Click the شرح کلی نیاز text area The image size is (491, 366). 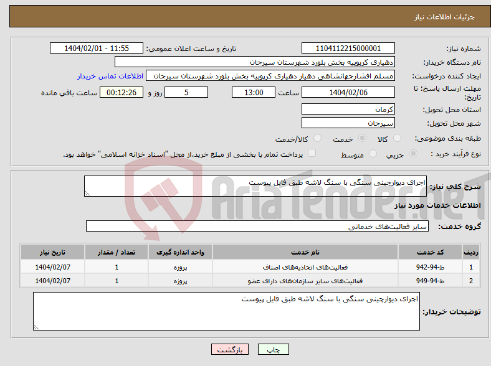coord(255,186)
